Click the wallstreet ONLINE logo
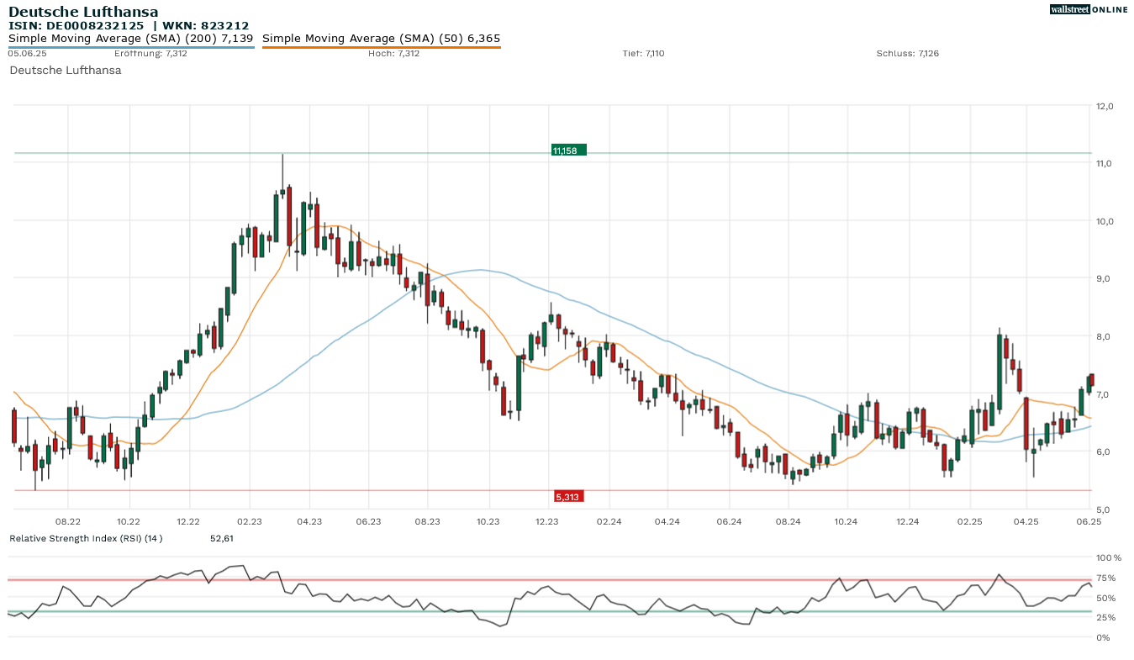Screen dimensions: 1134x660 [x=1088, y=9]
